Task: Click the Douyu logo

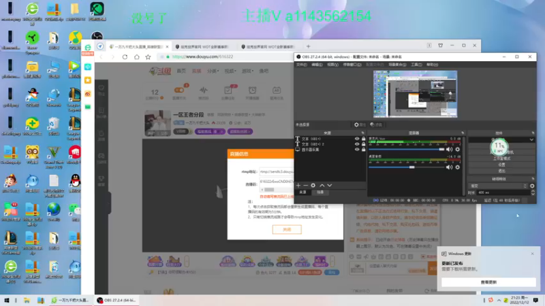Action: pyautogui.click(x=160, y=71)
